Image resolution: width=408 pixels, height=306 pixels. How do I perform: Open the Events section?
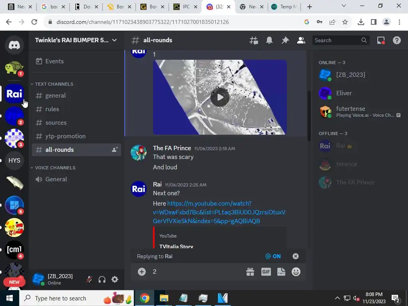tap(76, 61)
